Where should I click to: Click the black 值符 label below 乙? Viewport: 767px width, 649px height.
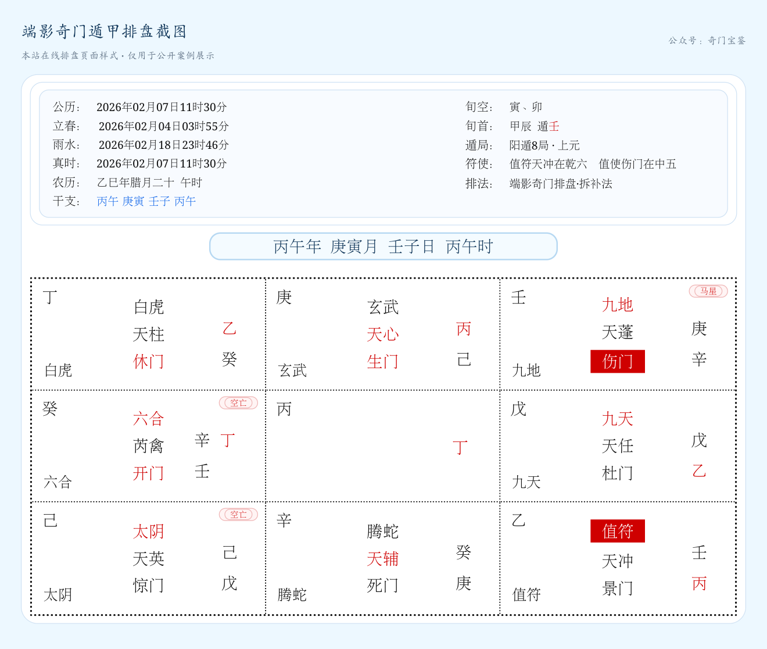(x=526, y=594)
